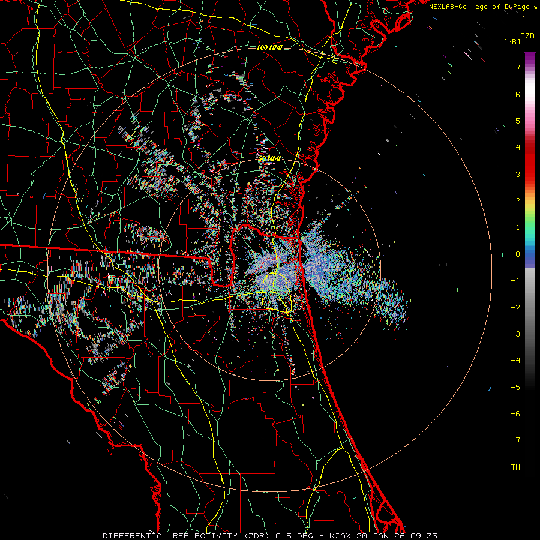Screen dimensions: 540x540
Task: Select the 6 value on the color scale
Action: (518, 94)
